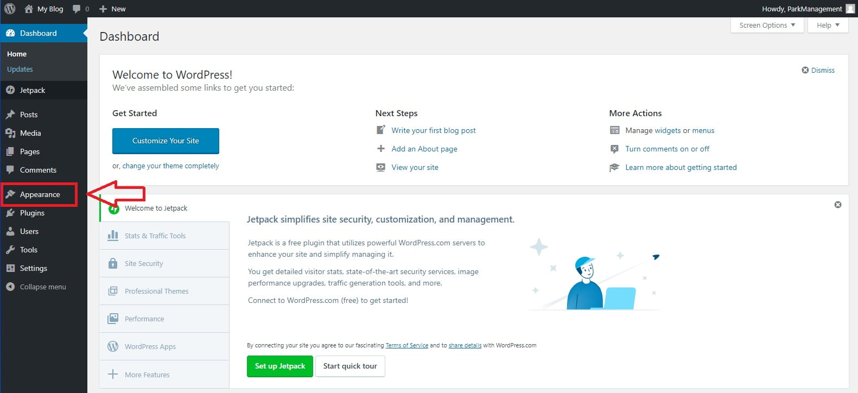Select the Appearance menu item
The width and height of the screenshot is (858, 393).
(x=39, y=194)
